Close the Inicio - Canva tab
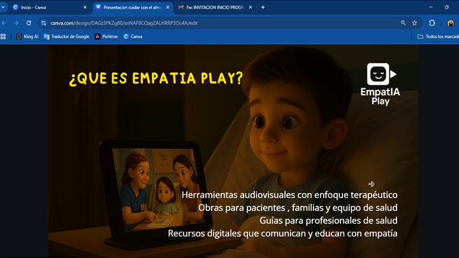Viewport: 459px width, 258px height. point(85,7)
